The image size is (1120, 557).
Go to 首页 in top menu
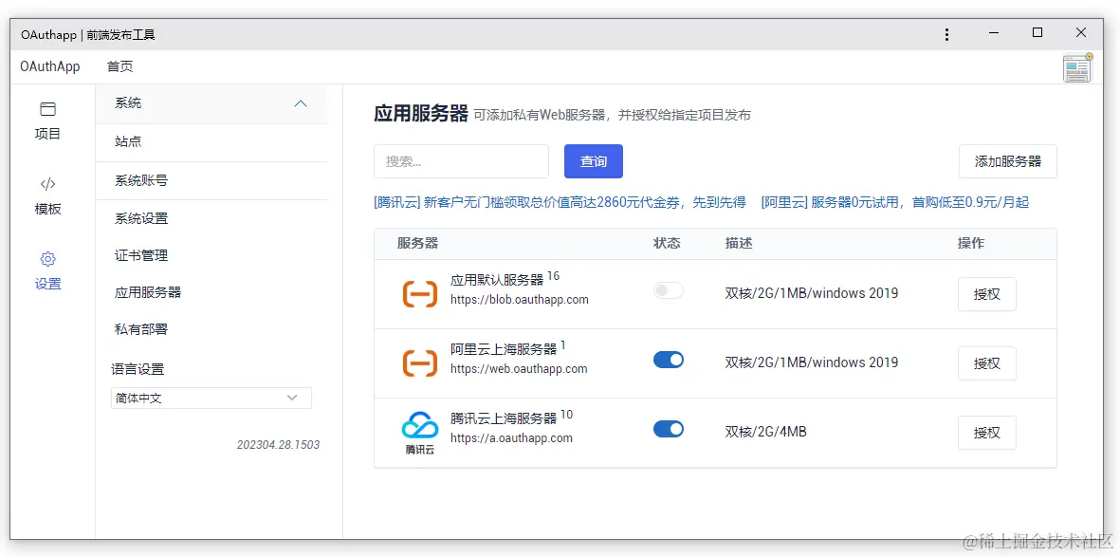[120, 66]
